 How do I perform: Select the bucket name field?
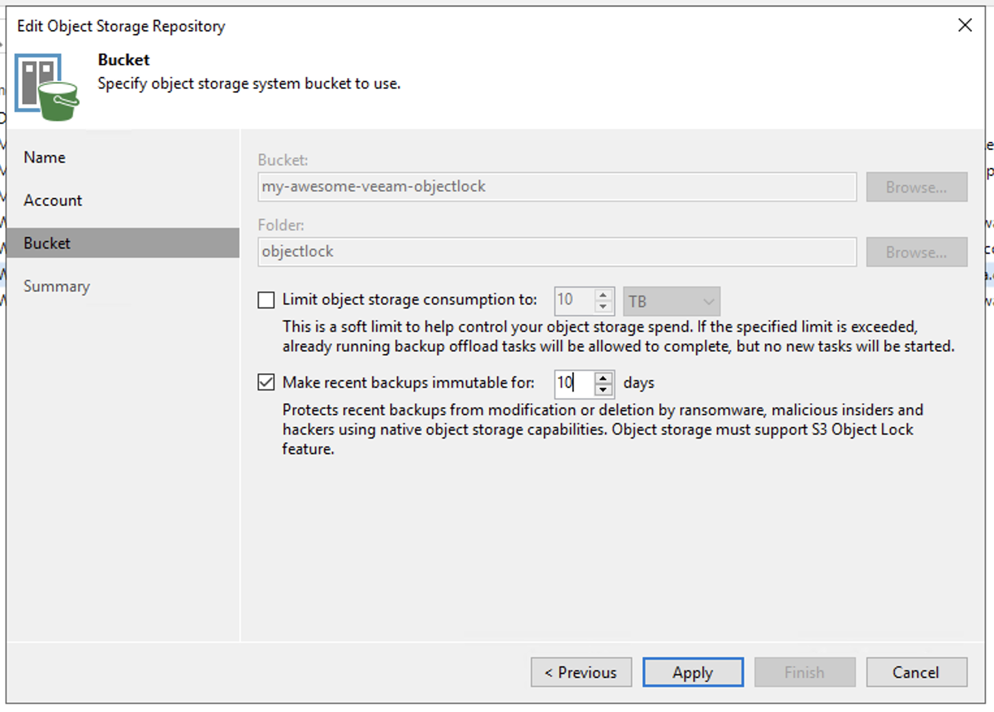pyautogui.click(x=556, y=186)
